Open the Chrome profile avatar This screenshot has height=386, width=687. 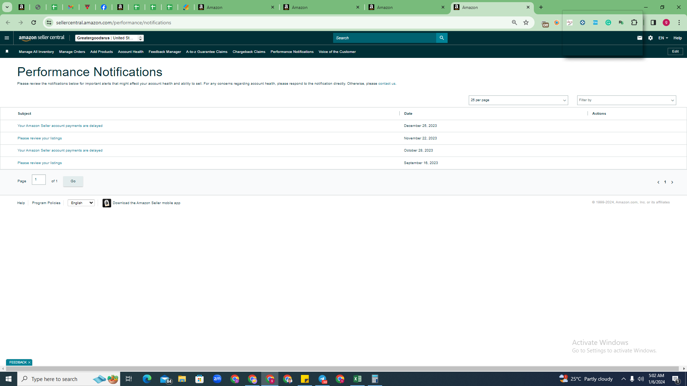coord(666,23)
